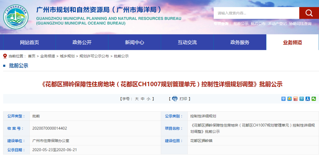Viewport: 319px width, 159px height.
Task: Share via Sina Weibo icon
Action: [x=296, y=99]
